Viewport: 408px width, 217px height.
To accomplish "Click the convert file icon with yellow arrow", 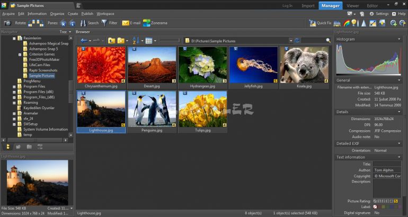I will (x=382, y=23).
